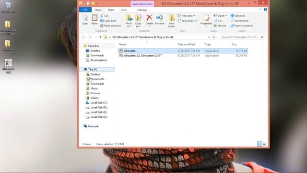Screen dimensions: 307x173
Task: Open Local Disk (G:)
Action: coord(99,117)
